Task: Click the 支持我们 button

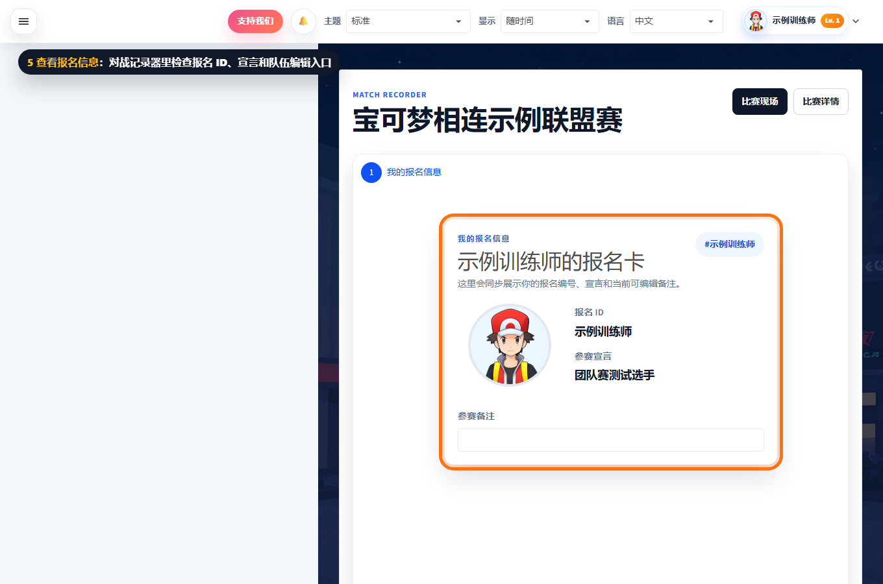Action: (x=255, y=21)
